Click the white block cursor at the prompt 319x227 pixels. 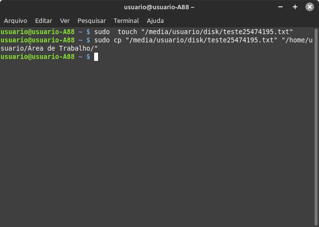point(96,57)
